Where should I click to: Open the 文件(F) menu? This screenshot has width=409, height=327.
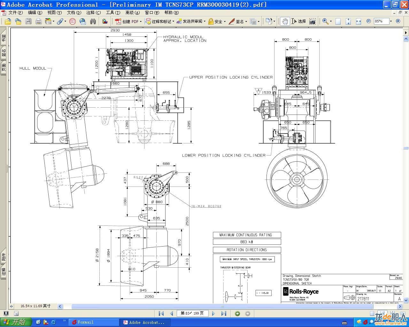pyautogui.click(x=16, y=12)
